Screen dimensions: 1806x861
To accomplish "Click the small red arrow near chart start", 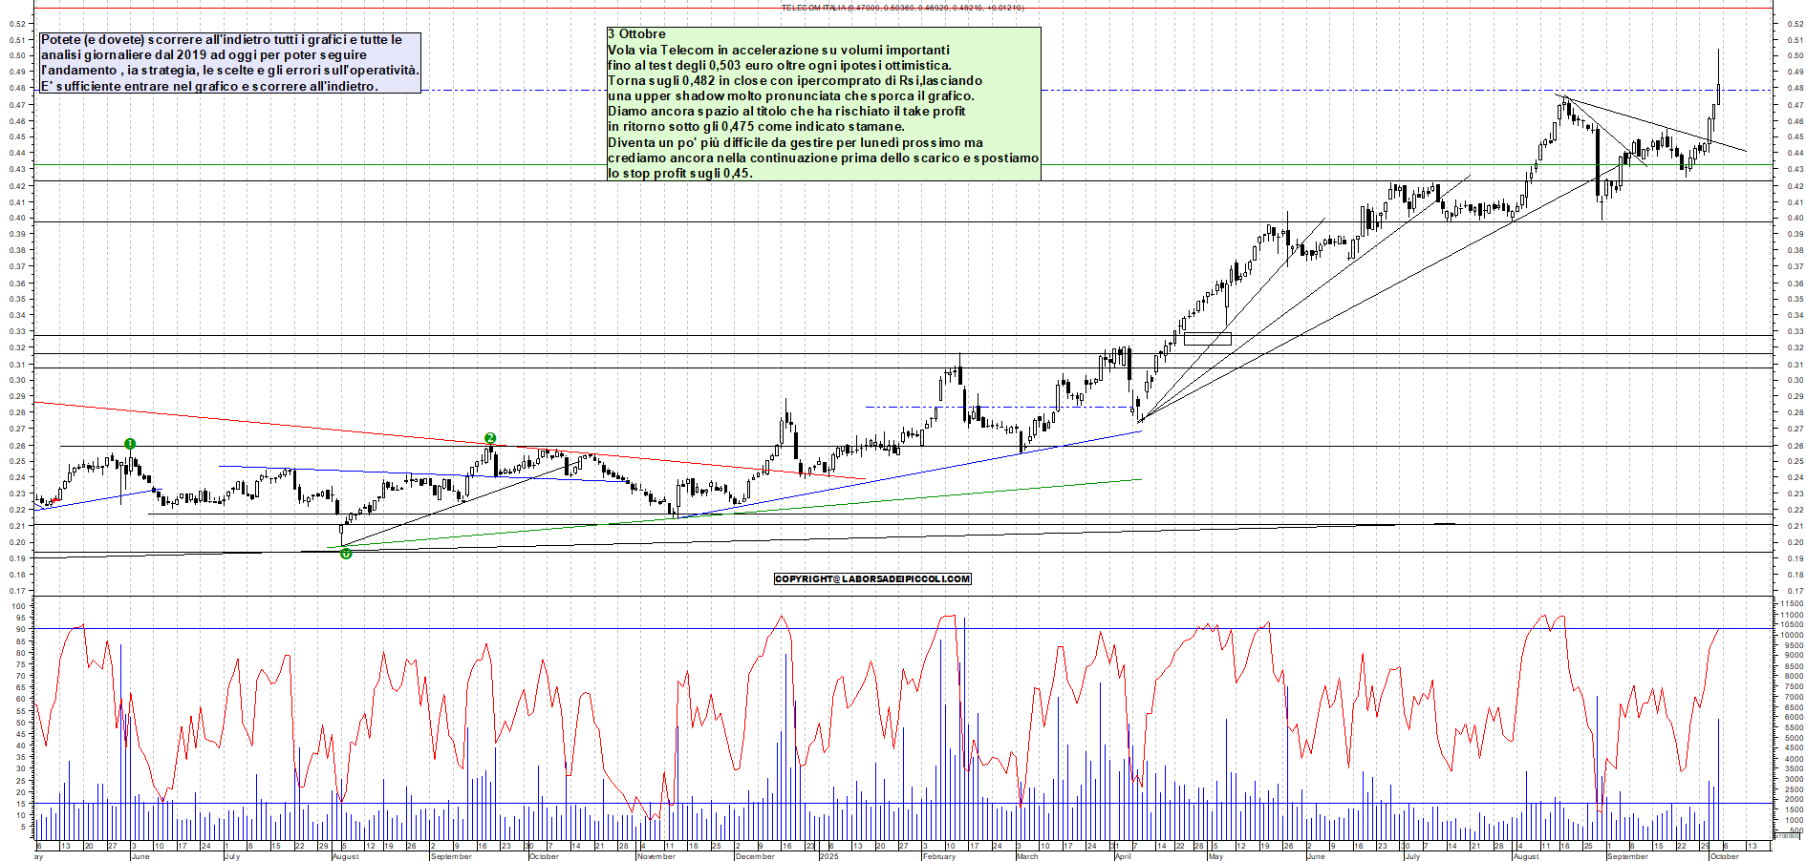I will point(57,499).
